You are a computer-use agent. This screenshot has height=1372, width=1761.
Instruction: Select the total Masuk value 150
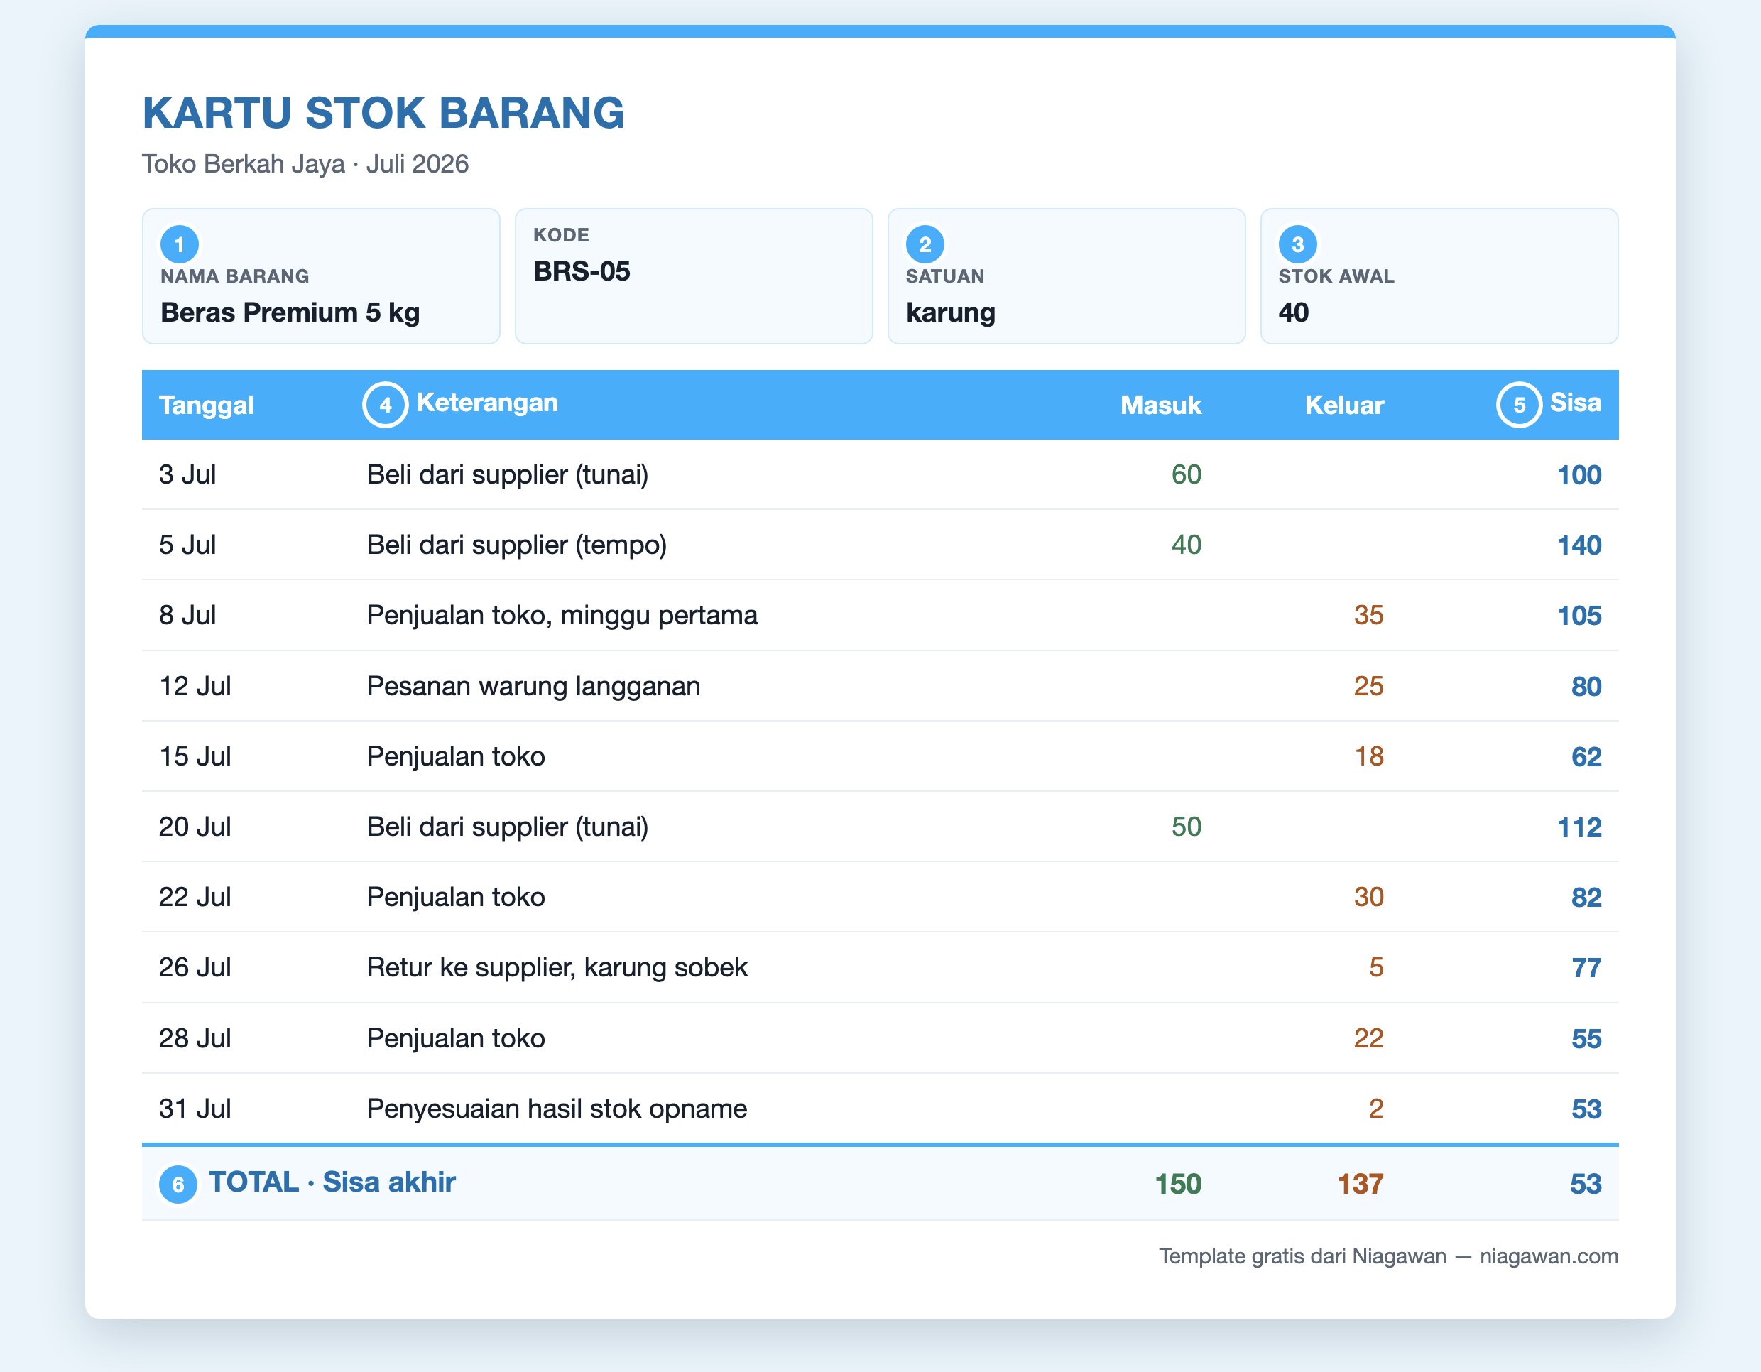click(1178, 1183)
